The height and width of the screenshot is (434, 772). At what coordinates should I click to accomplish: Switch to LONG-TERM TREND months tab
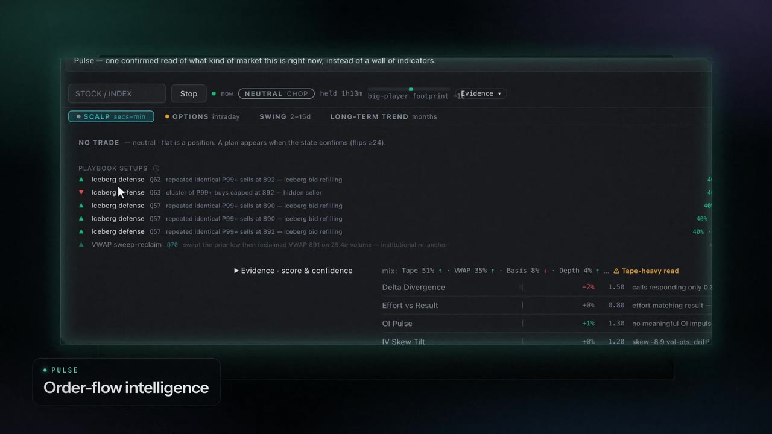coord(384,116)
